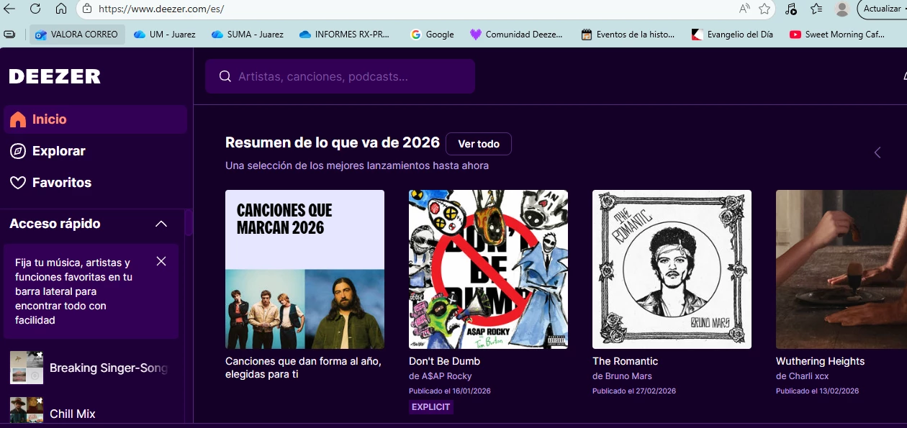View site info via the padlock icon
The image size is (907, 428).
pos(87,9)
